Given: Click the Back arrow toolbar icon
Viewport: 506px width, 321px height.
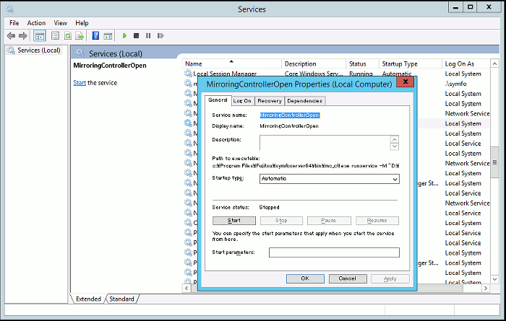Looking at the screenshot, I should point(11,36).
